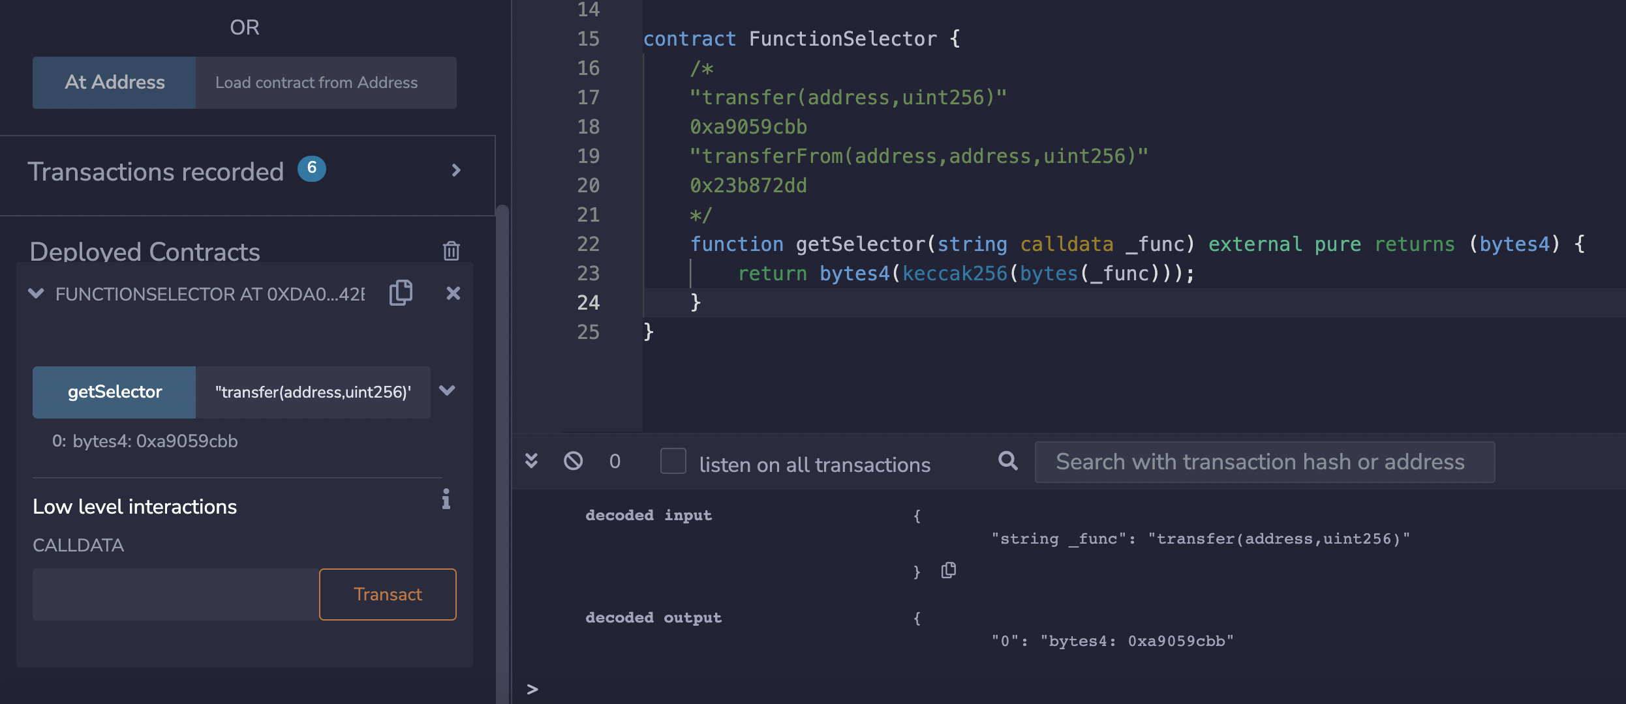Screen dimensions: 1626x704
Task: Remove the deployed FunctionSelector contract
Action: click(453, 293)
